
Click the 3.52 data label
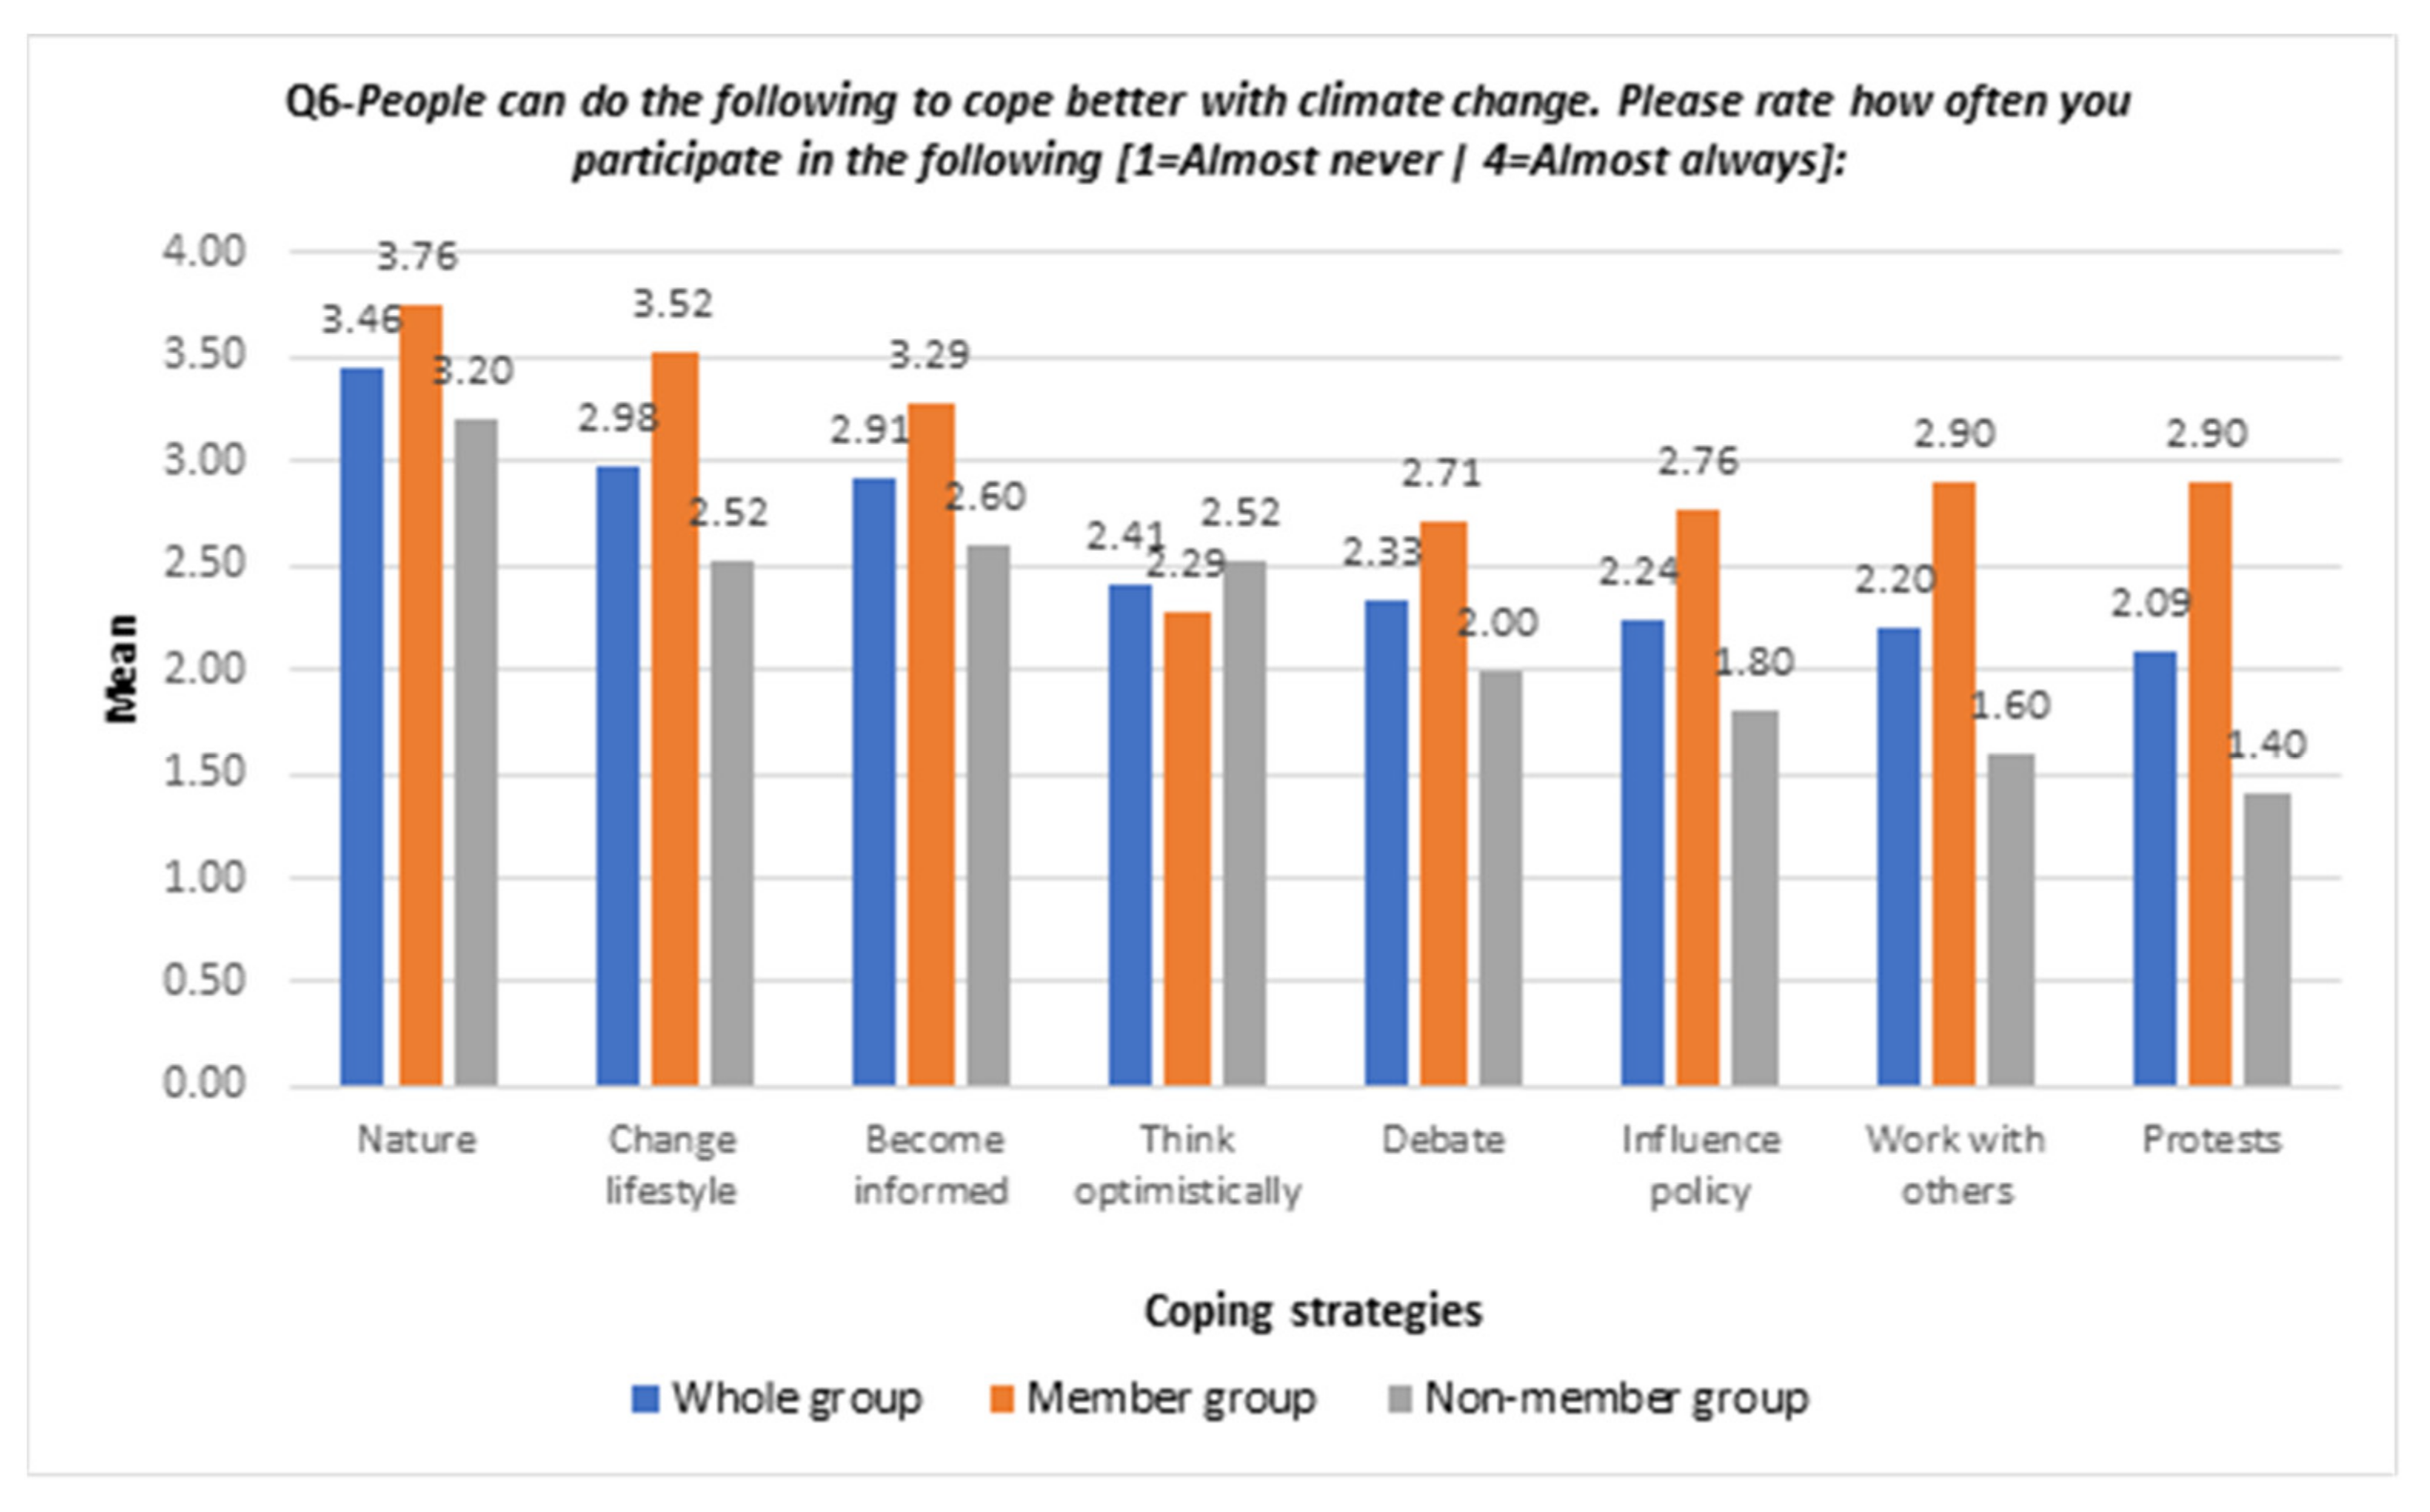[x=673, y=304]
